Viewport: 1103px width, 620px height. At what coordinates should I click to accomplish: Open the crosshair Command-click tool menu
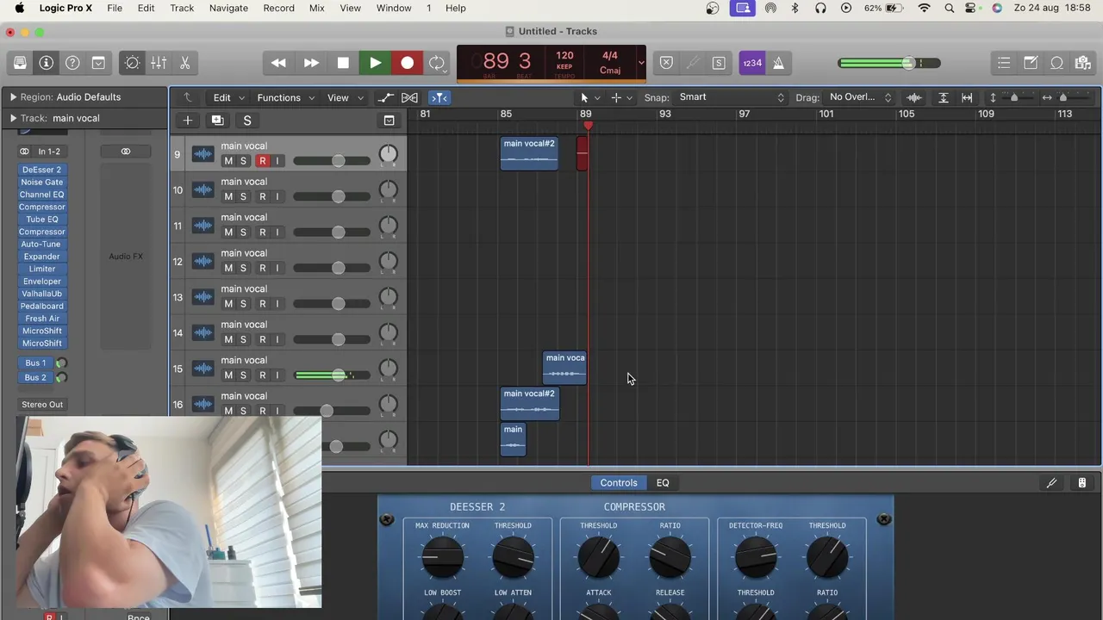pos(621,97)
